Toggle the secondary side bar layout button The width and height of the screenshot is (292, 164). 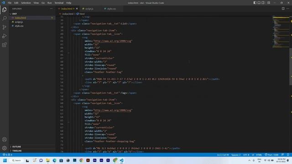263,3
